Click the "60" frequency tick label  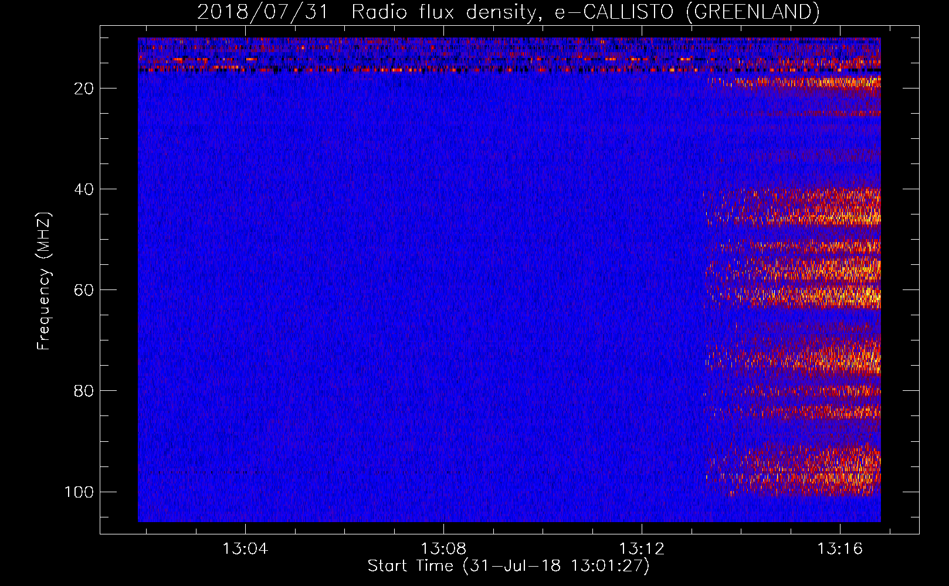tap(84, 290)
